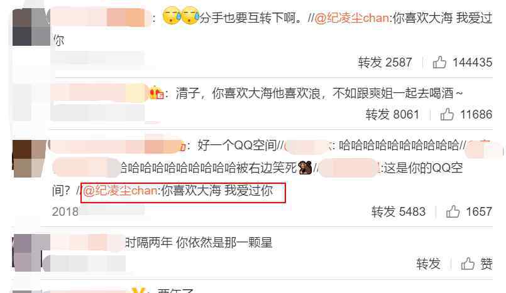Click the badge icon before 清子 comment
This screenshot has height=293, width=506.
coord(157,93)
